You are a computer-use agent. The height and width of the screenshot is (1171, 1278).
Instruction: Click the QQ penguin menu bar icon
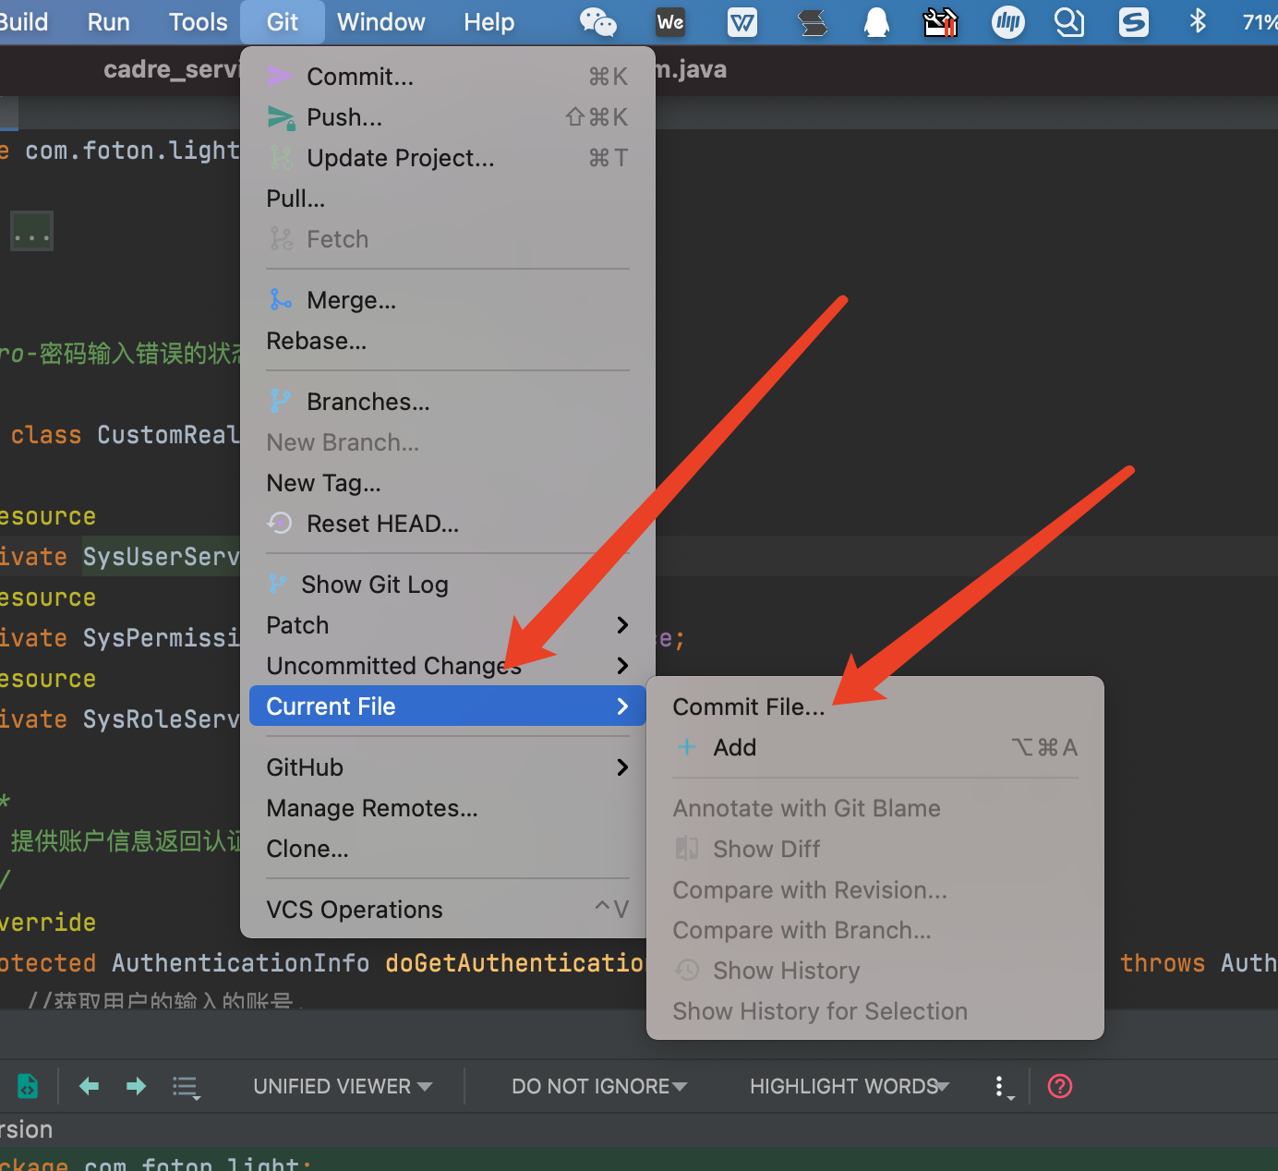[876, 22]
